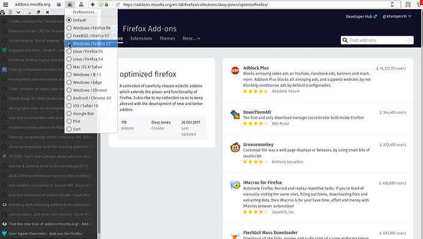Viewport: 423px width, 239px height.
Task: Select Mac OS X / Safari user agent
Action: point(91,67)
